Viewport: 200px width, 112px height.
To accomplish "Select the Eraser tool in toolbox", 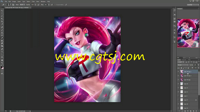I will coord(2,38).
